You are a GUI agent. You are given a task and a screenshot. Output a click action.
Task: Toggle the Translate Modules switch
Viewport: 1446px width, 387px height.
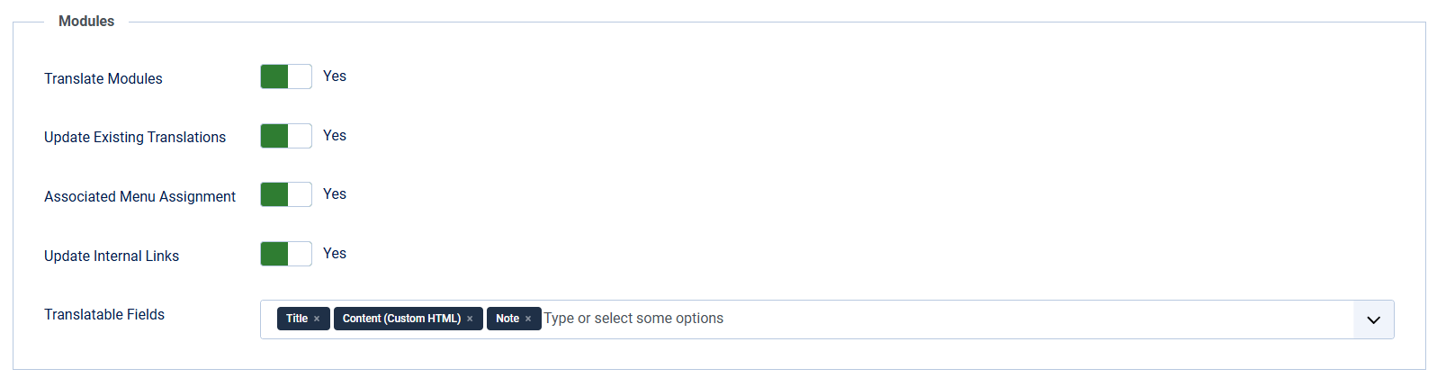286,76
